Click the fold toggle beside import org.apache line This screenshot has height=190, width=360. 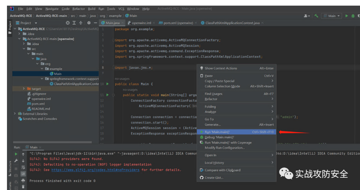[x=113, y=40]
